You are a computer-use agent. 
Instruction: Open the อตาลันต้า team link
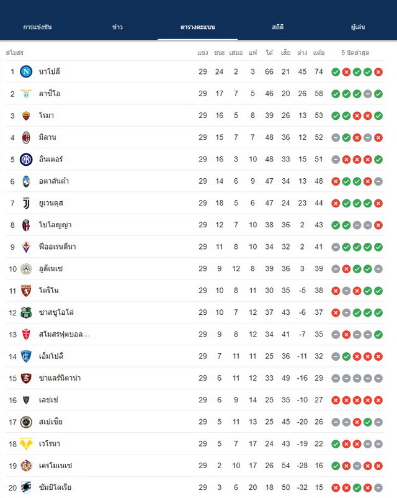(54, 181)
